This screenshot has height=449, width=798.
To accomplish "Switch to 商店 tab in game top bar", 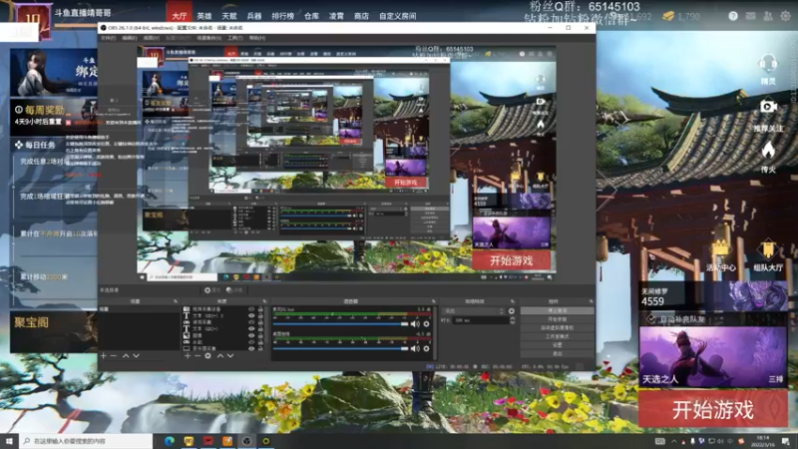I will click(x=361, y=16).
